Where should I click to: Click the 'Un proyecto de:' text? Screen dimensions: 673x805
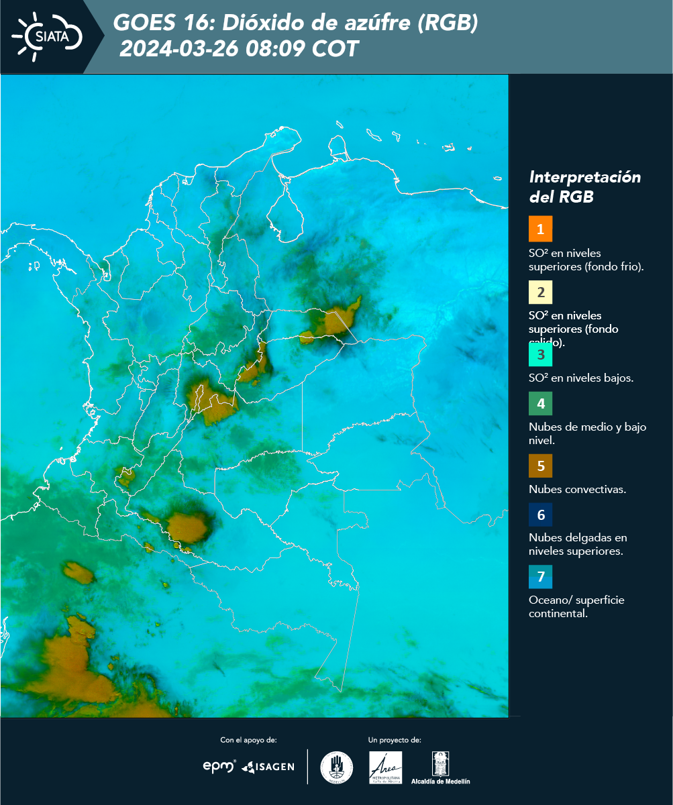coord(395,741)
